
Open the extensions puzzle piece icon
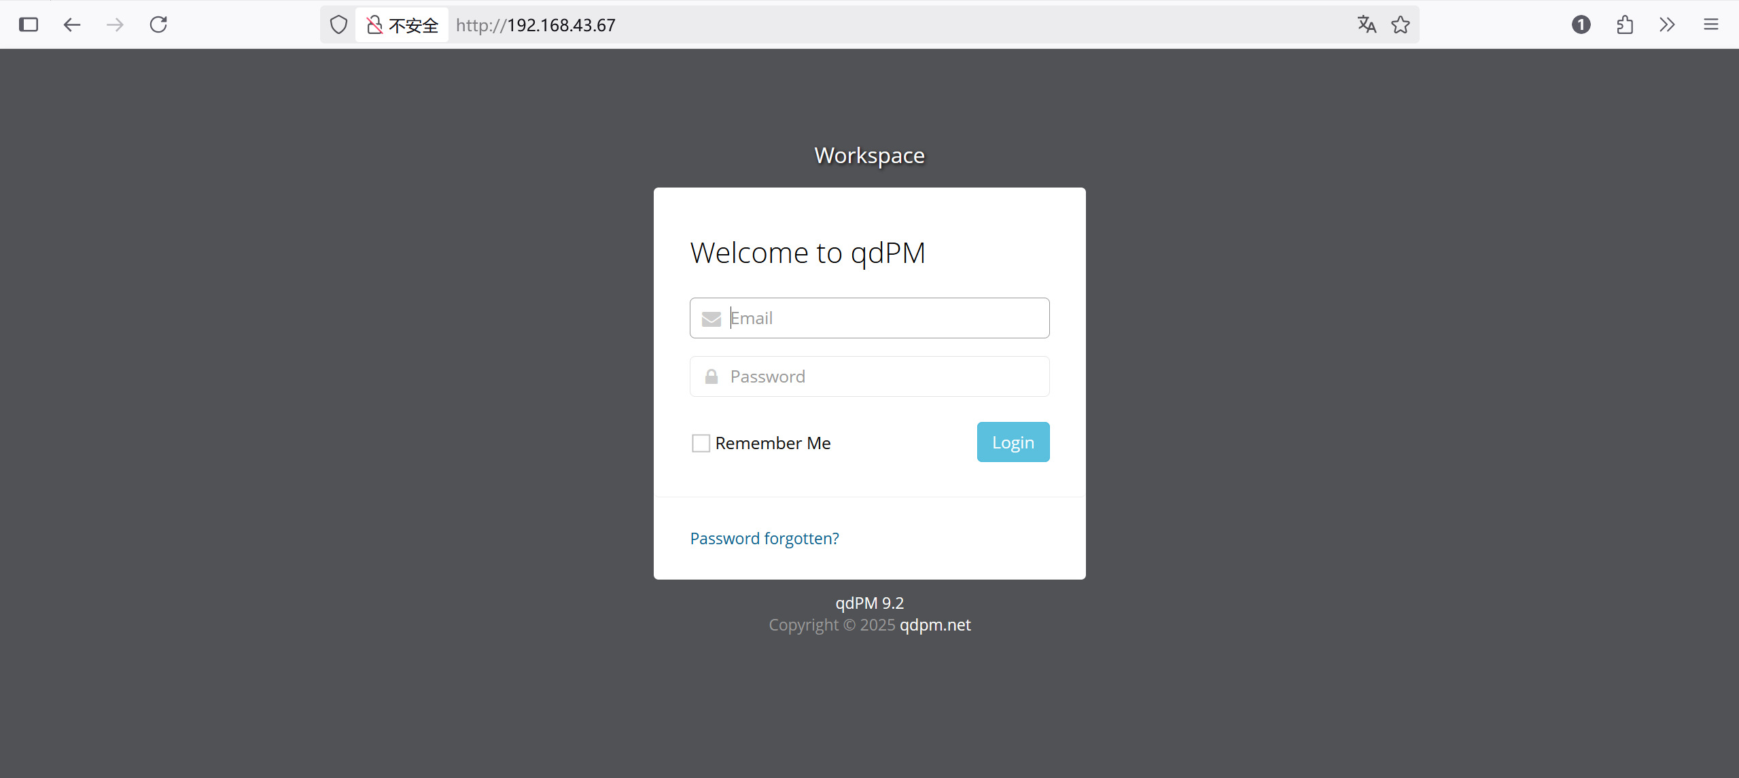pyautogui.click(x=1625, y=25)
